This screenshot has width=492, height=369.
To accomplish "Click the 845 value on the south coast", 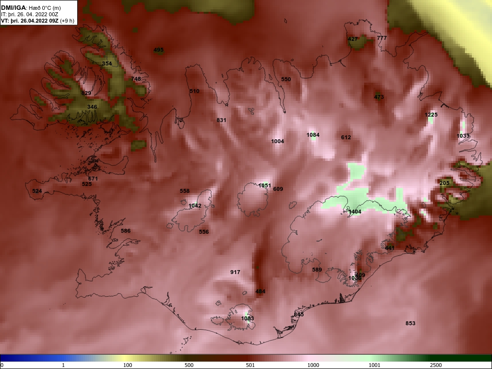I will [x=299, y=314].
